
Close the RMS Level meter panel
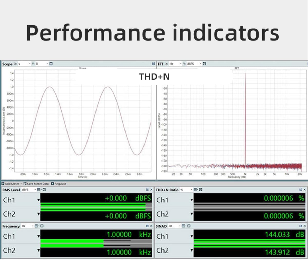point(151,190)
